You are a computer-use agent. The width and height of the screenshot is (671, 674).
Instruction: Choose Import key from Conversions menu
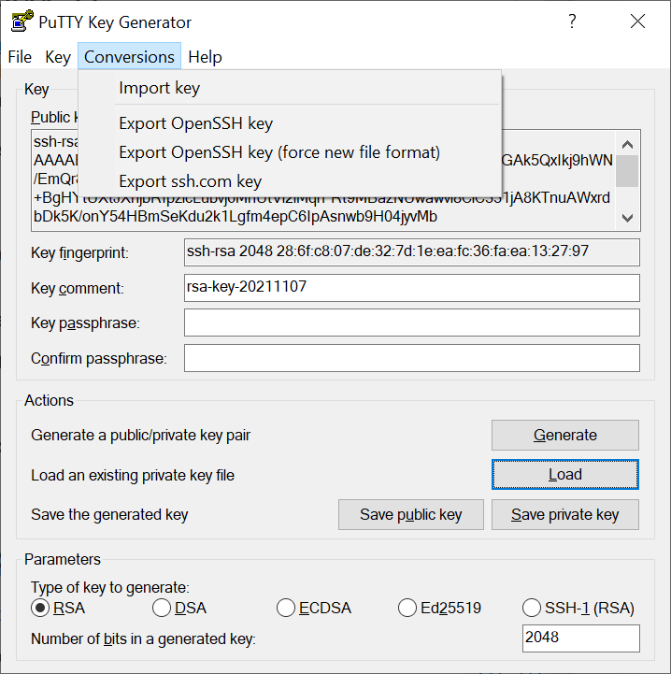(x=159, y=88)
